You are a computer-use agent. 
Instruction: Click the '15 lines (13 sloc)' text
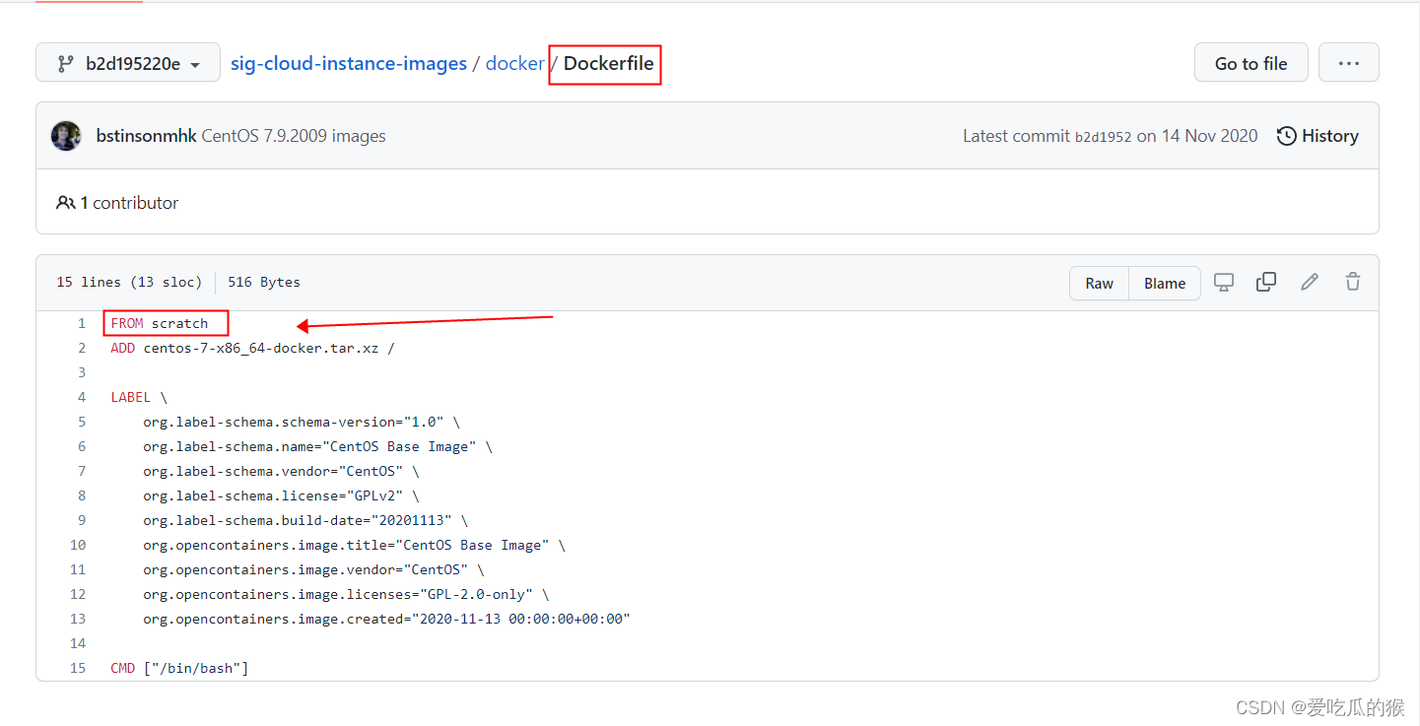[129, 282]
